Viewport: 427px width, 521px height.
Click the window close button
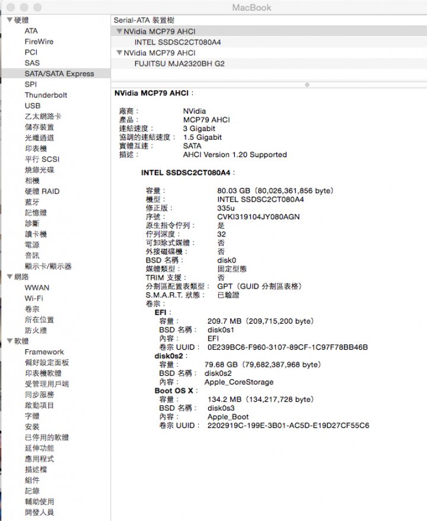[11, 7]
